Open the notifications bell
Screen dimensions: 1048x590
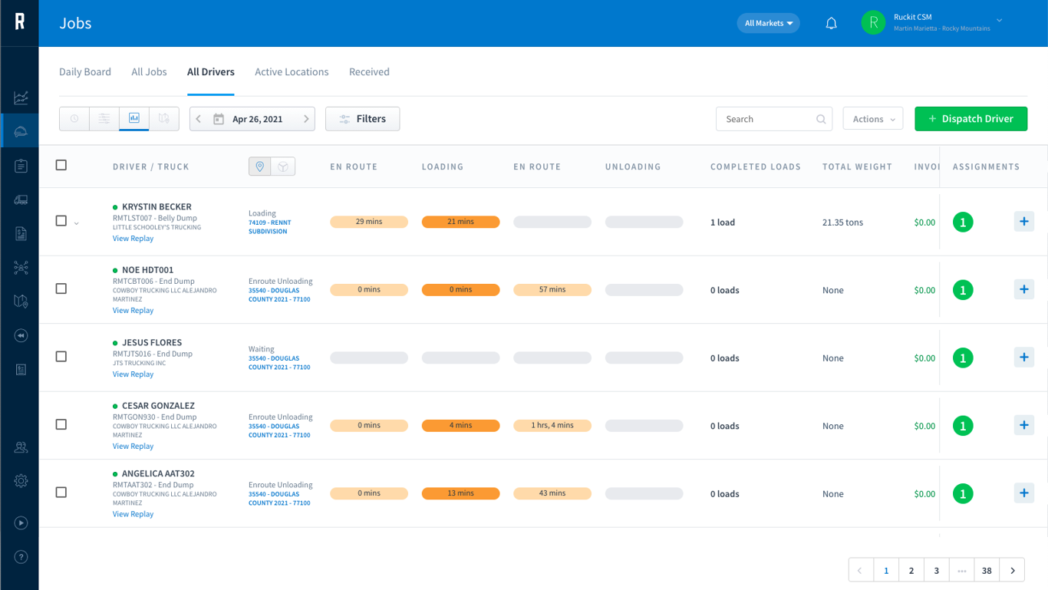tap(831, 23)
